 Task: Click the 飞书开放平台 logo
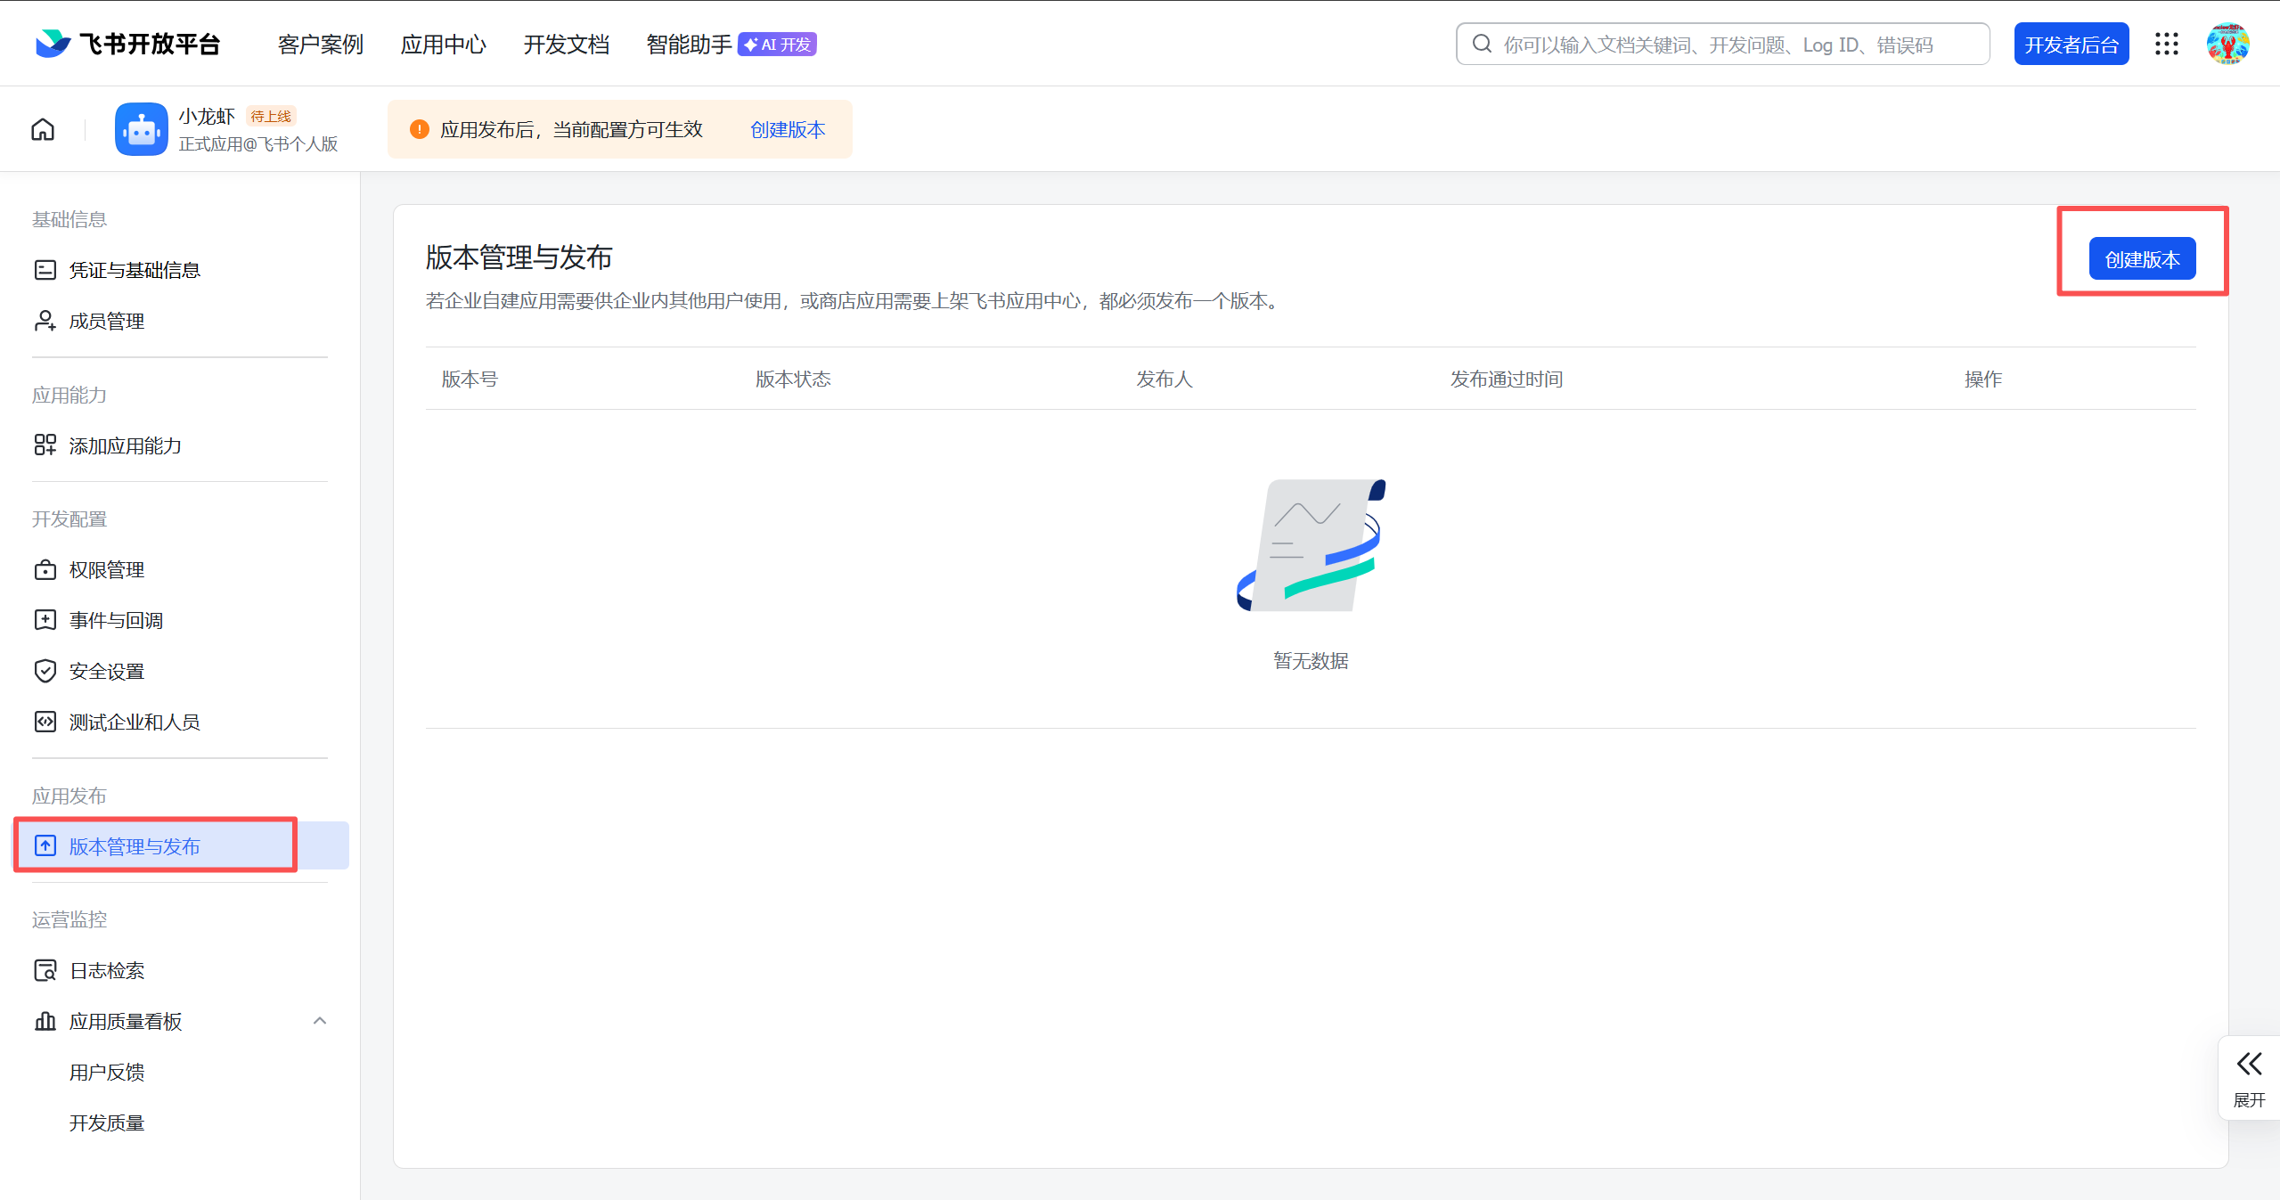128,44
